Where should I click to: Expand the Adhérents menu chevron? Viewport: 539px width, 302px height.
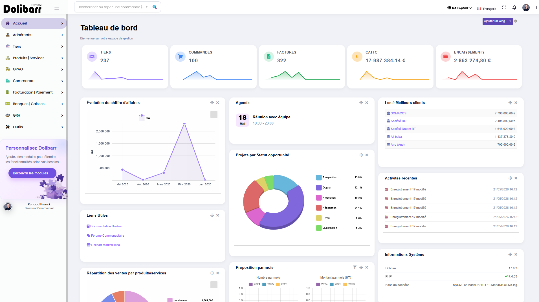pos(62,35)
